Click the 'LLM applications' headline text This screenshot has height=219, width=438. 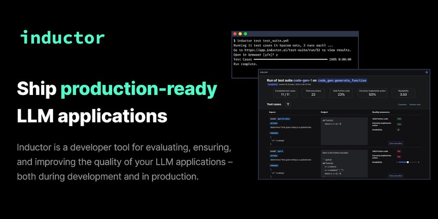[x=92, y=116]
